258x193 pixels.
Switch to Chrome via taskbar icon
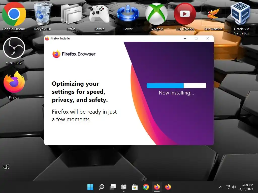point(146,187)
